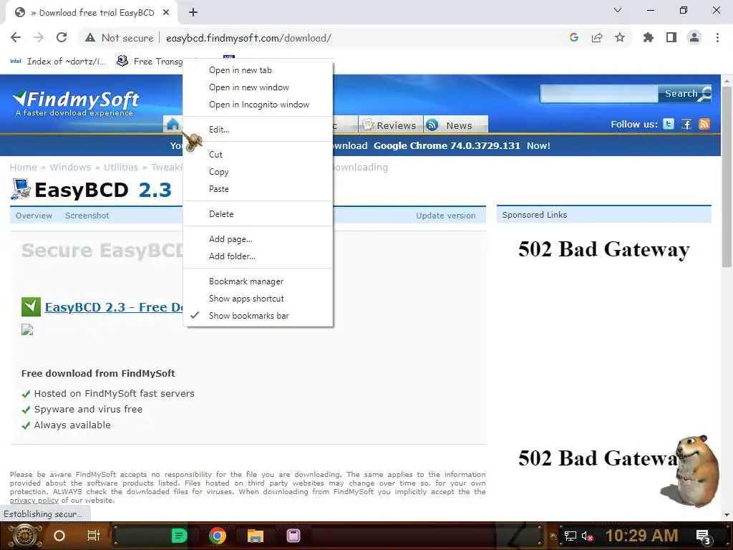Screen dimensions: 733x550
Task: Click the EasyBCD computer icon
Action: [21, 189]
